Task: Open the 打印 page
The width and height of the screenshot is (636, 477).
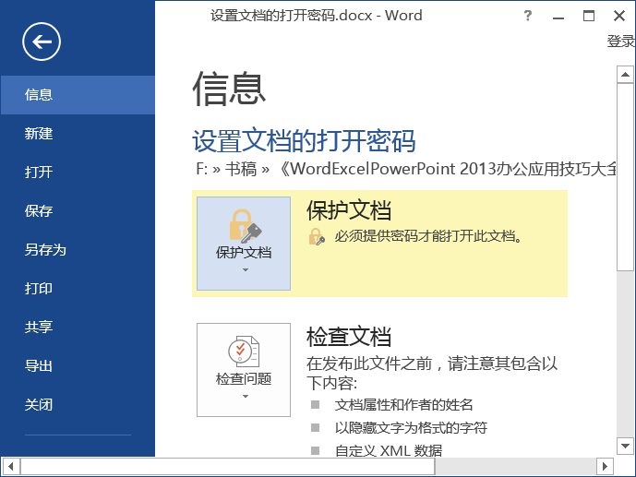Action: (x=78, y=288)
